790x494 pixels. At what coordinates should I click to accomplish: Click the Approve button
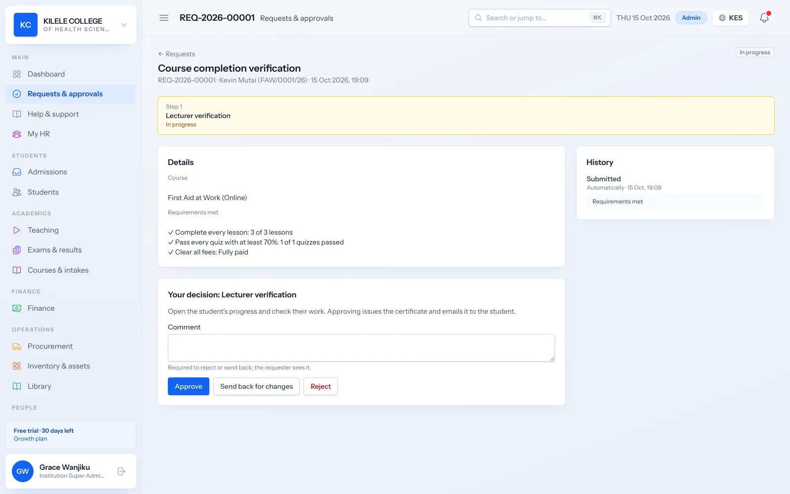[x=189, y=386]
